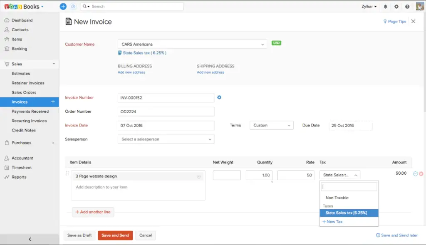Viewport: 426px width, 245px height.
Task: Click State Sales tax ( 6.25% ) link
Action: (144, 53)
